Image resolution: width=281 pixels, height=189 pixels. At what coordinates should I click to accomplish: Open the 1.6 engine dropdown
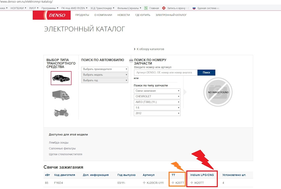[x=157, y=108]
